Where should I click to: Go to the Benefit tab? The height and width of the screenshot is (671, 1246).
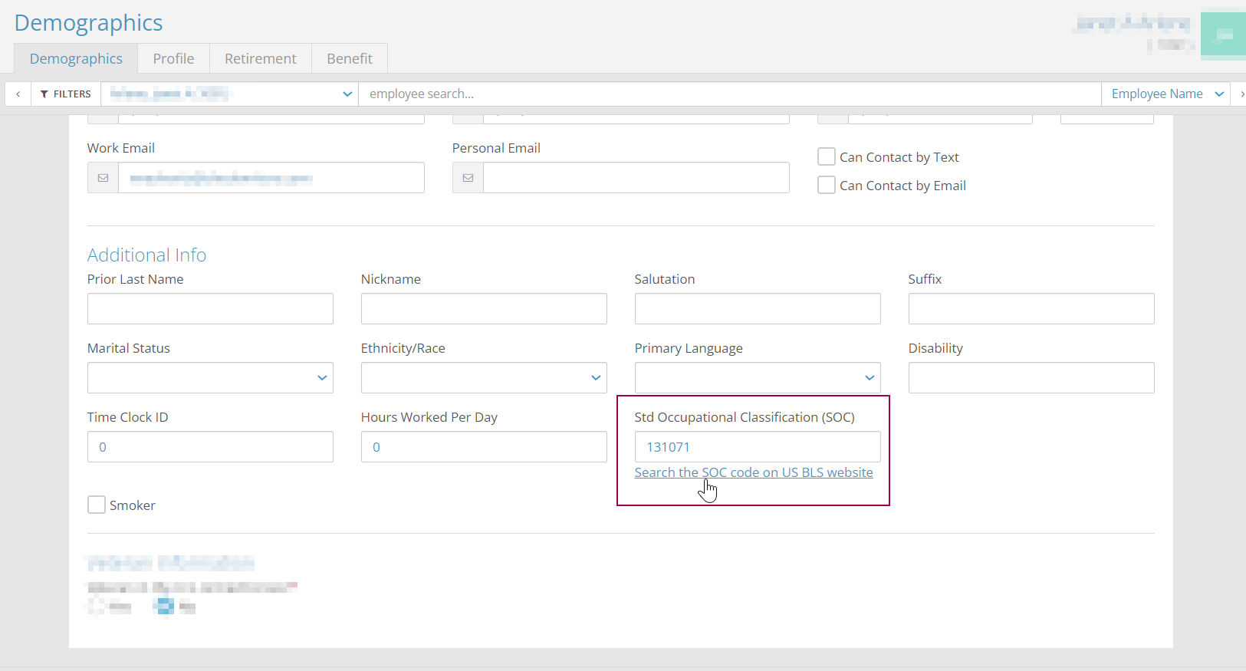(350, 59)
